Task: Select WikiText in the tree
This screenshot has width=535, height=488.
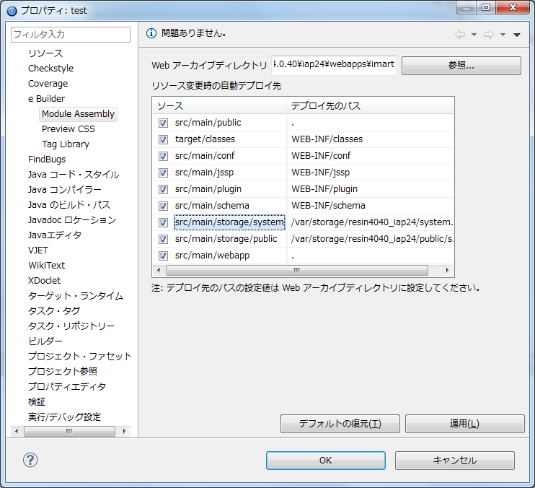Action: [46, 266]
